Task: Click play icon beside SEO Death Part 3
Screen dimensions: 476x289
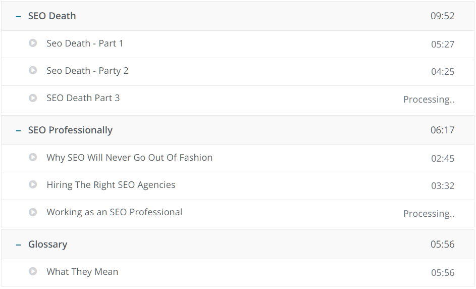Action: [x=33, y=98]
